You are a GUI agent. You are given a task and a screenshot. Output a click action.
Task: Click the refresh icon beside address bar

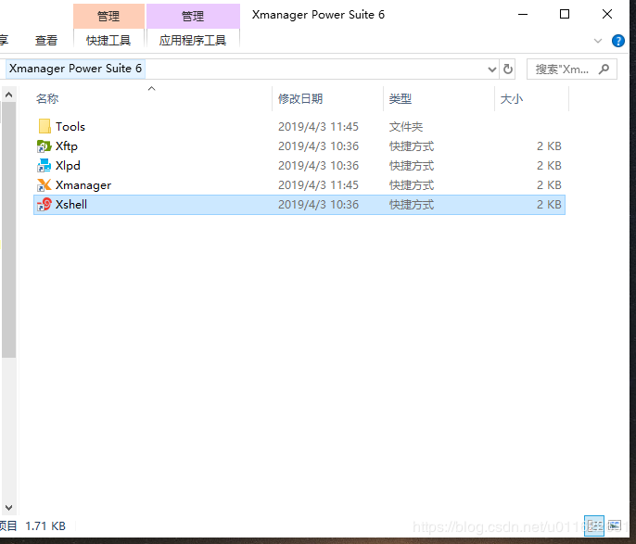tap(508, 70)
